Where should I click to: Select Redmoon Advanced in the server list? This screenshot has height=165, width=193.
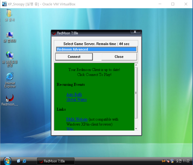point(96,49)
